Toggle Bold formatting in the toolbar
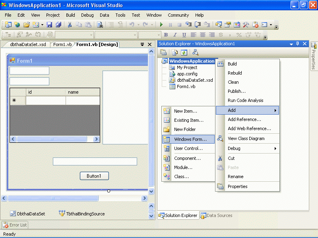 (x=166, y=35)
